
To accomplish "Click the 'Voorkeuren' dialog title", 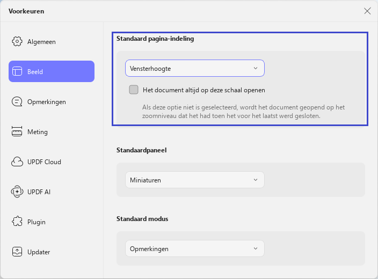I will pos(26,11).
